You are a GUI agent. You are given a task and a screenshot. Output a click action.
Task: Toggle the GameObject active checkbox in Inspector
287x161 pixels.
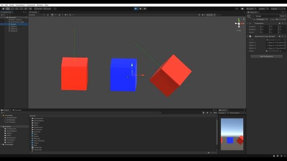(x=253, y=16)
